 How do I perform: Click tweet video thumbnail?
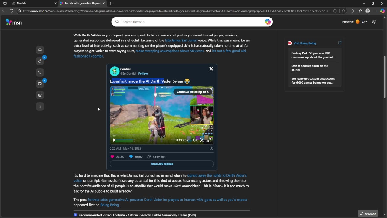click(x=162, y=115)
